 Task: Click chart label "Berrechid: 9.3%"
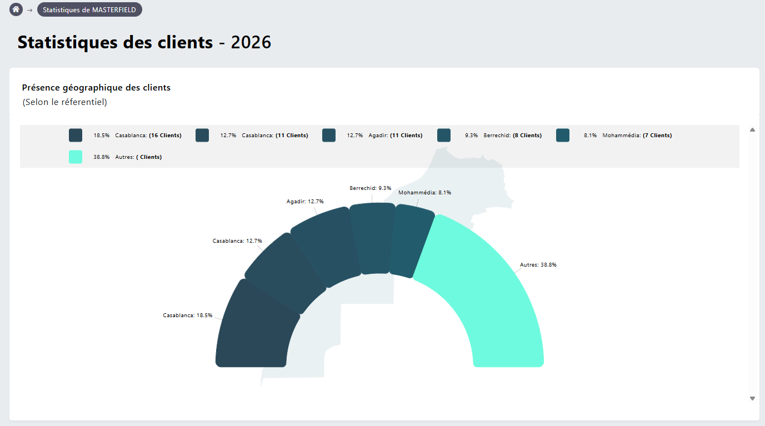click(x=371, y=188)
